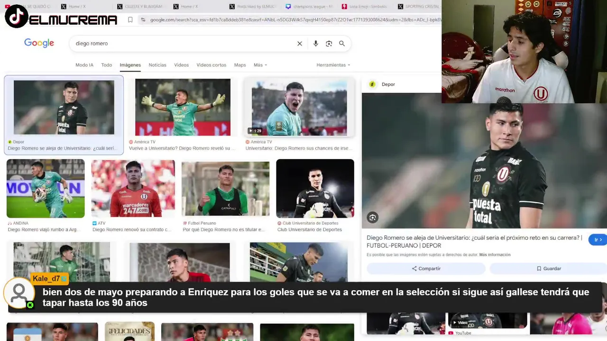Switch to the Todo results tab
This screenshot has width=607, height=341.
click(x=107, y=65)
